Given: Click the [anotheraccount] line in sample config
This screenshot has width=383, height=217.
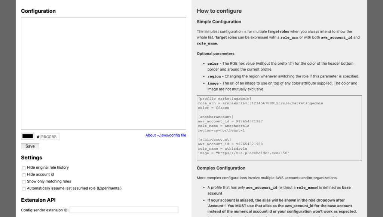Looking at the screenshot, I should [215, 117].
